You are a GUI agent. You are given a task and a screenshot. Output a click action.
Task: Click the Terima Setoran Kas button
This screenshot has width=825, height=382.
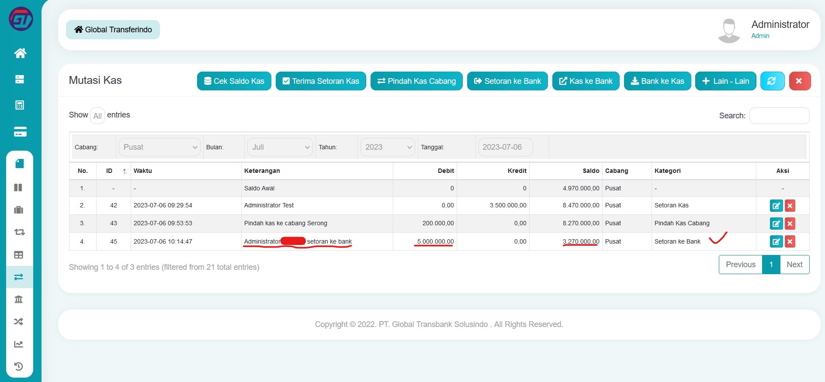[x=321, y=81]
